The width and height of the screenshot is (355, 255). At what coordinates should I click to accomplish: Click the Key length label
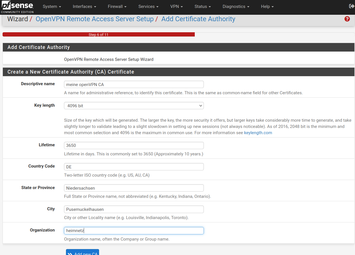point(44,105)
